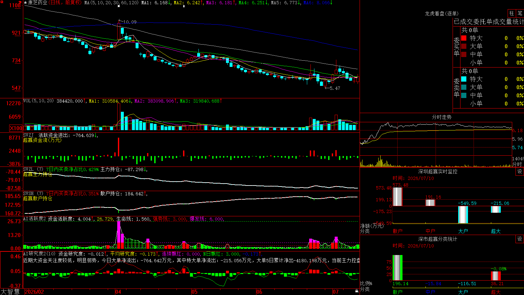Screen dimensions: 524x295
Task: Select the 深圳超赢实时监控 panel title
Action: (x=438, y=171)
